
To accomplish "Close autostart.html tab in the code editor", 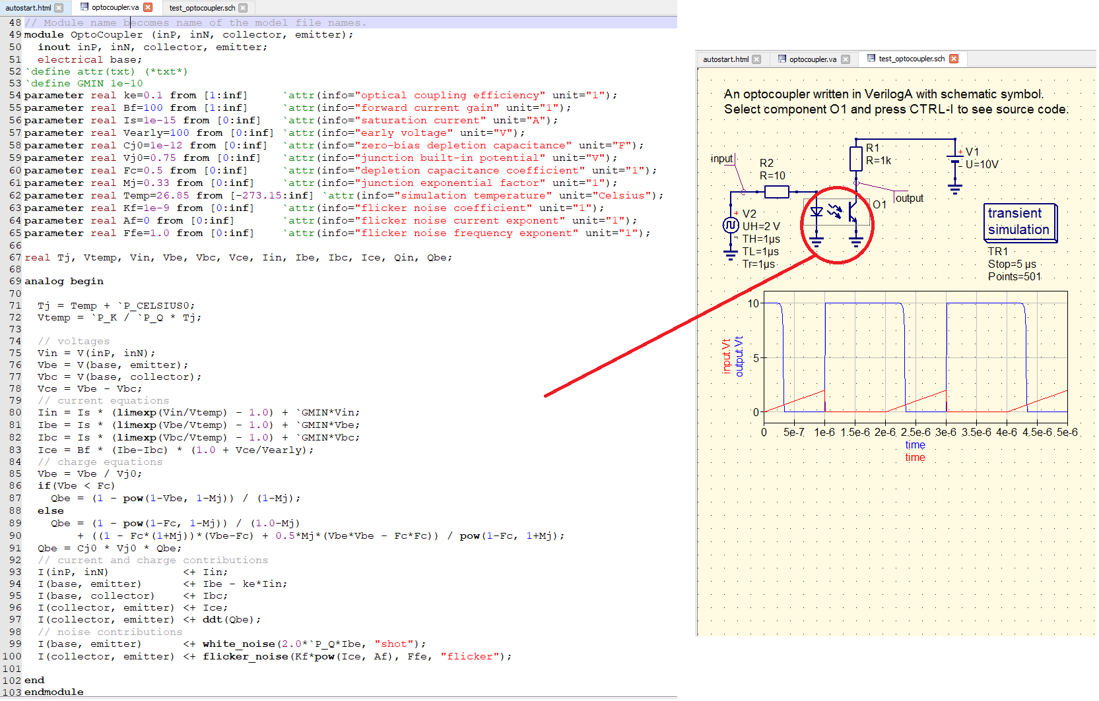I will [59, 8].
